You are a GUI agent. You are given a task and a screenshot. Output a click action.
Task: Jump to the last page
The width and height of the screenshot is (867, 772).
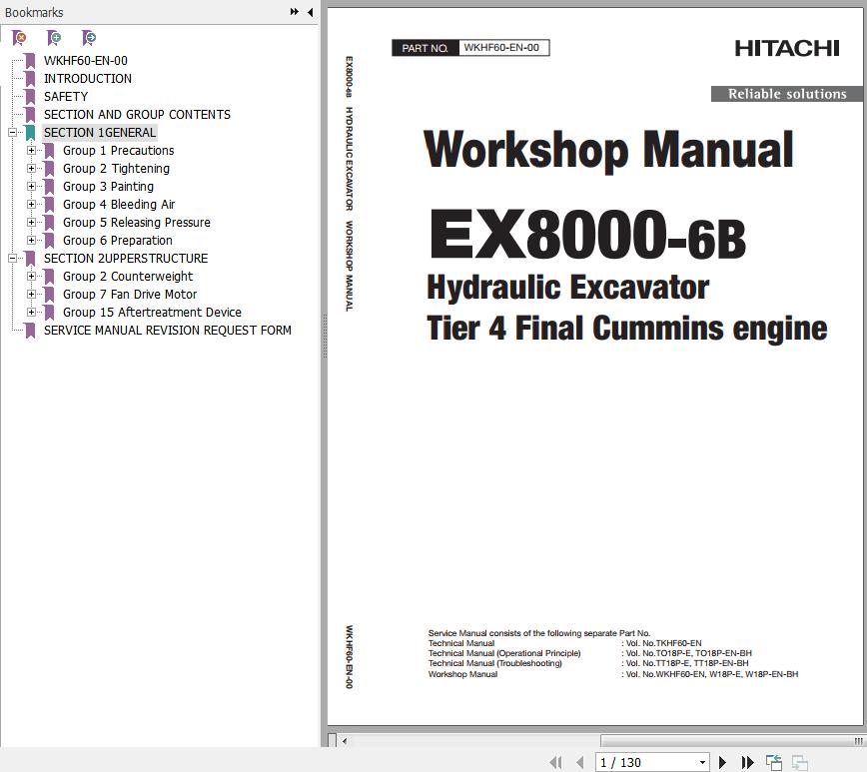point(747,763)
